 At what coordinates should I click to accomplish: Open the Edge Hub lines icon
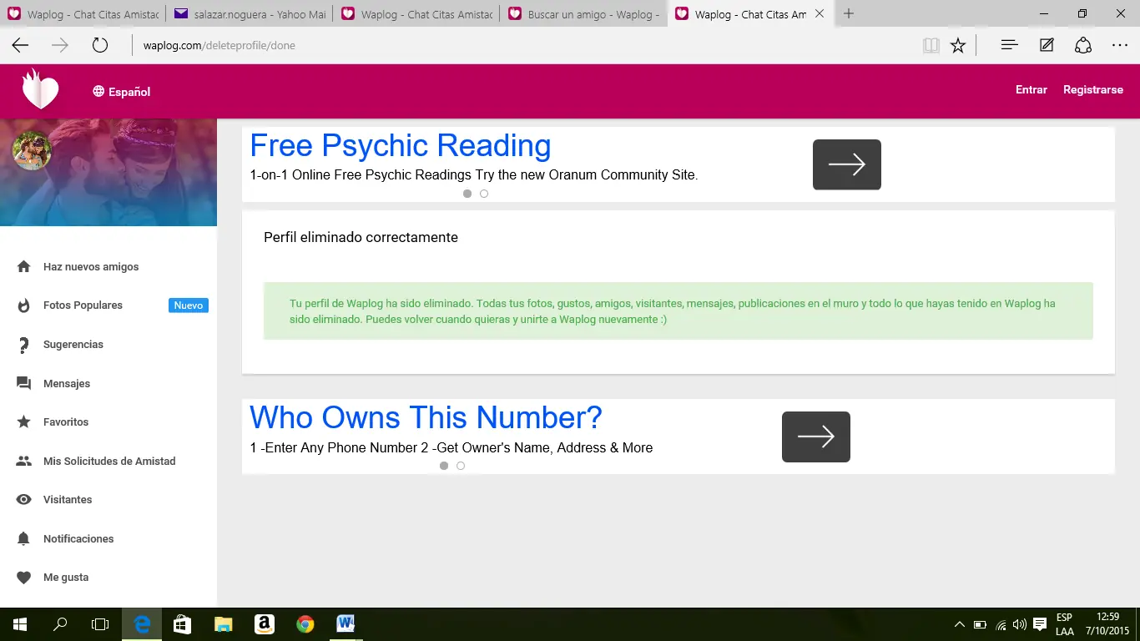click(1009, 46)
